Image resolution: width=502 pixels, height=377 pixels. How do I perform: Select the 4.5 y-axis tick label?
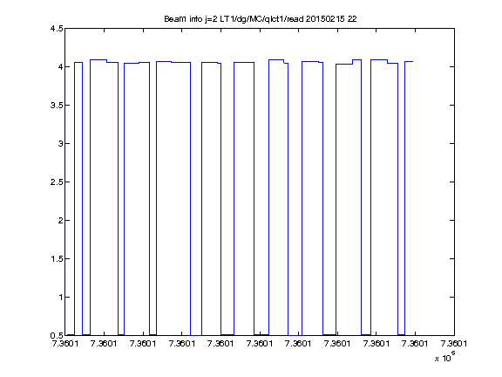pyautogui.click(x=57, y=29)
